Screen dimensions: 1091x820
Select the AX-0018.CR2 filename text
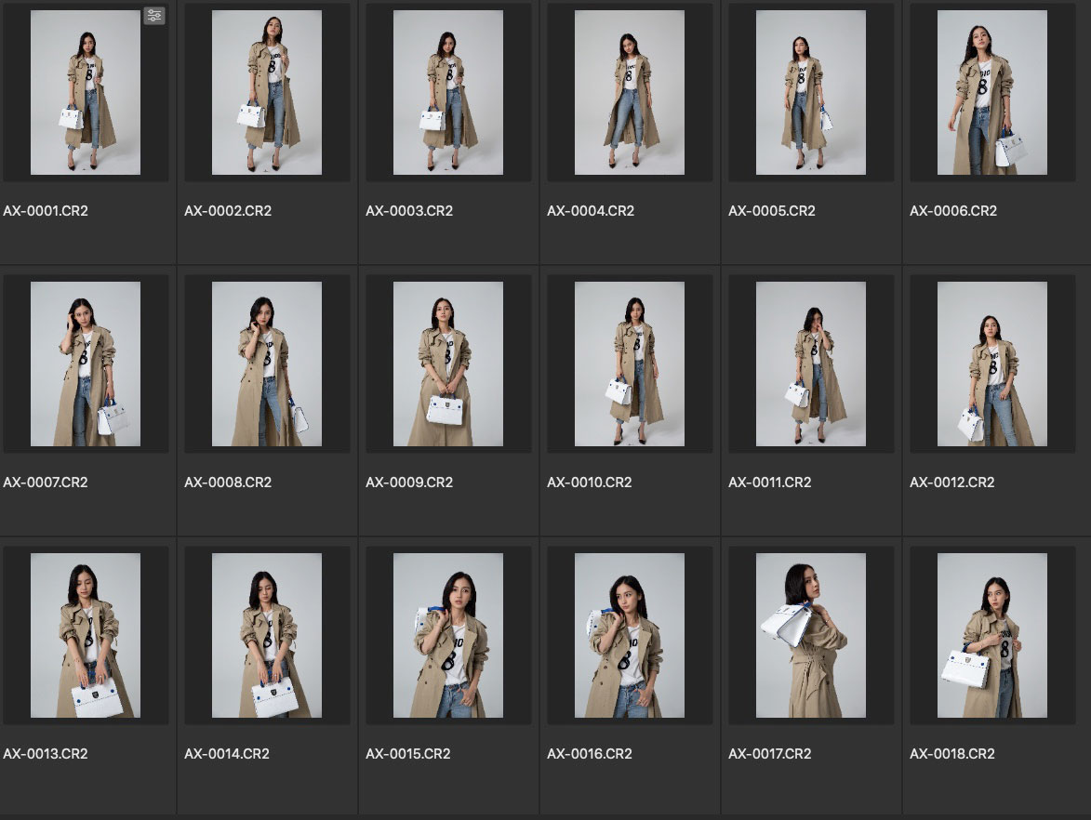point(952,754)
